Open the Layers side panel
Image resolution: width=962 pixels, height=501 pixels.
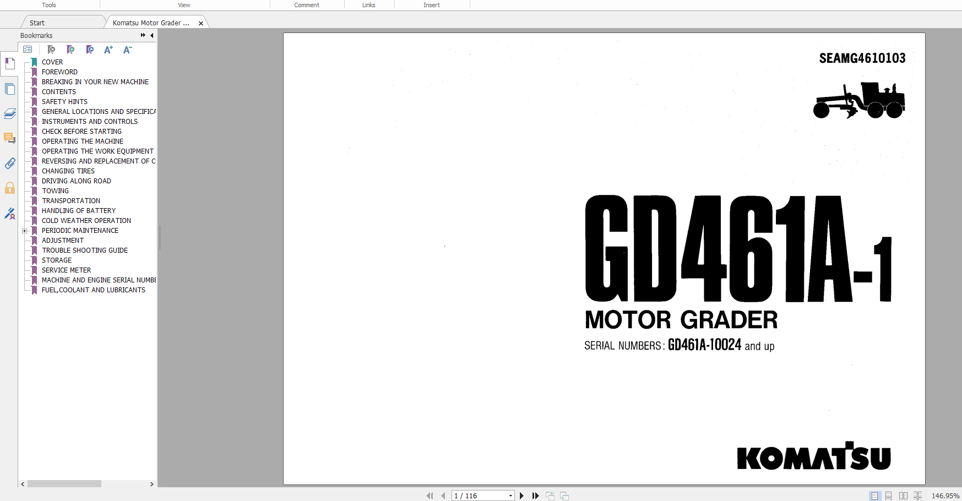pos(9,113)
